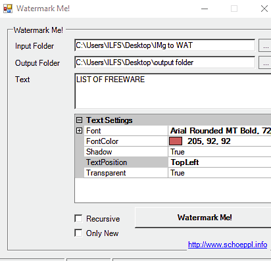271x261 pixels.
Task: Open the schoeppl.info website link
Action: pos(228,245)
